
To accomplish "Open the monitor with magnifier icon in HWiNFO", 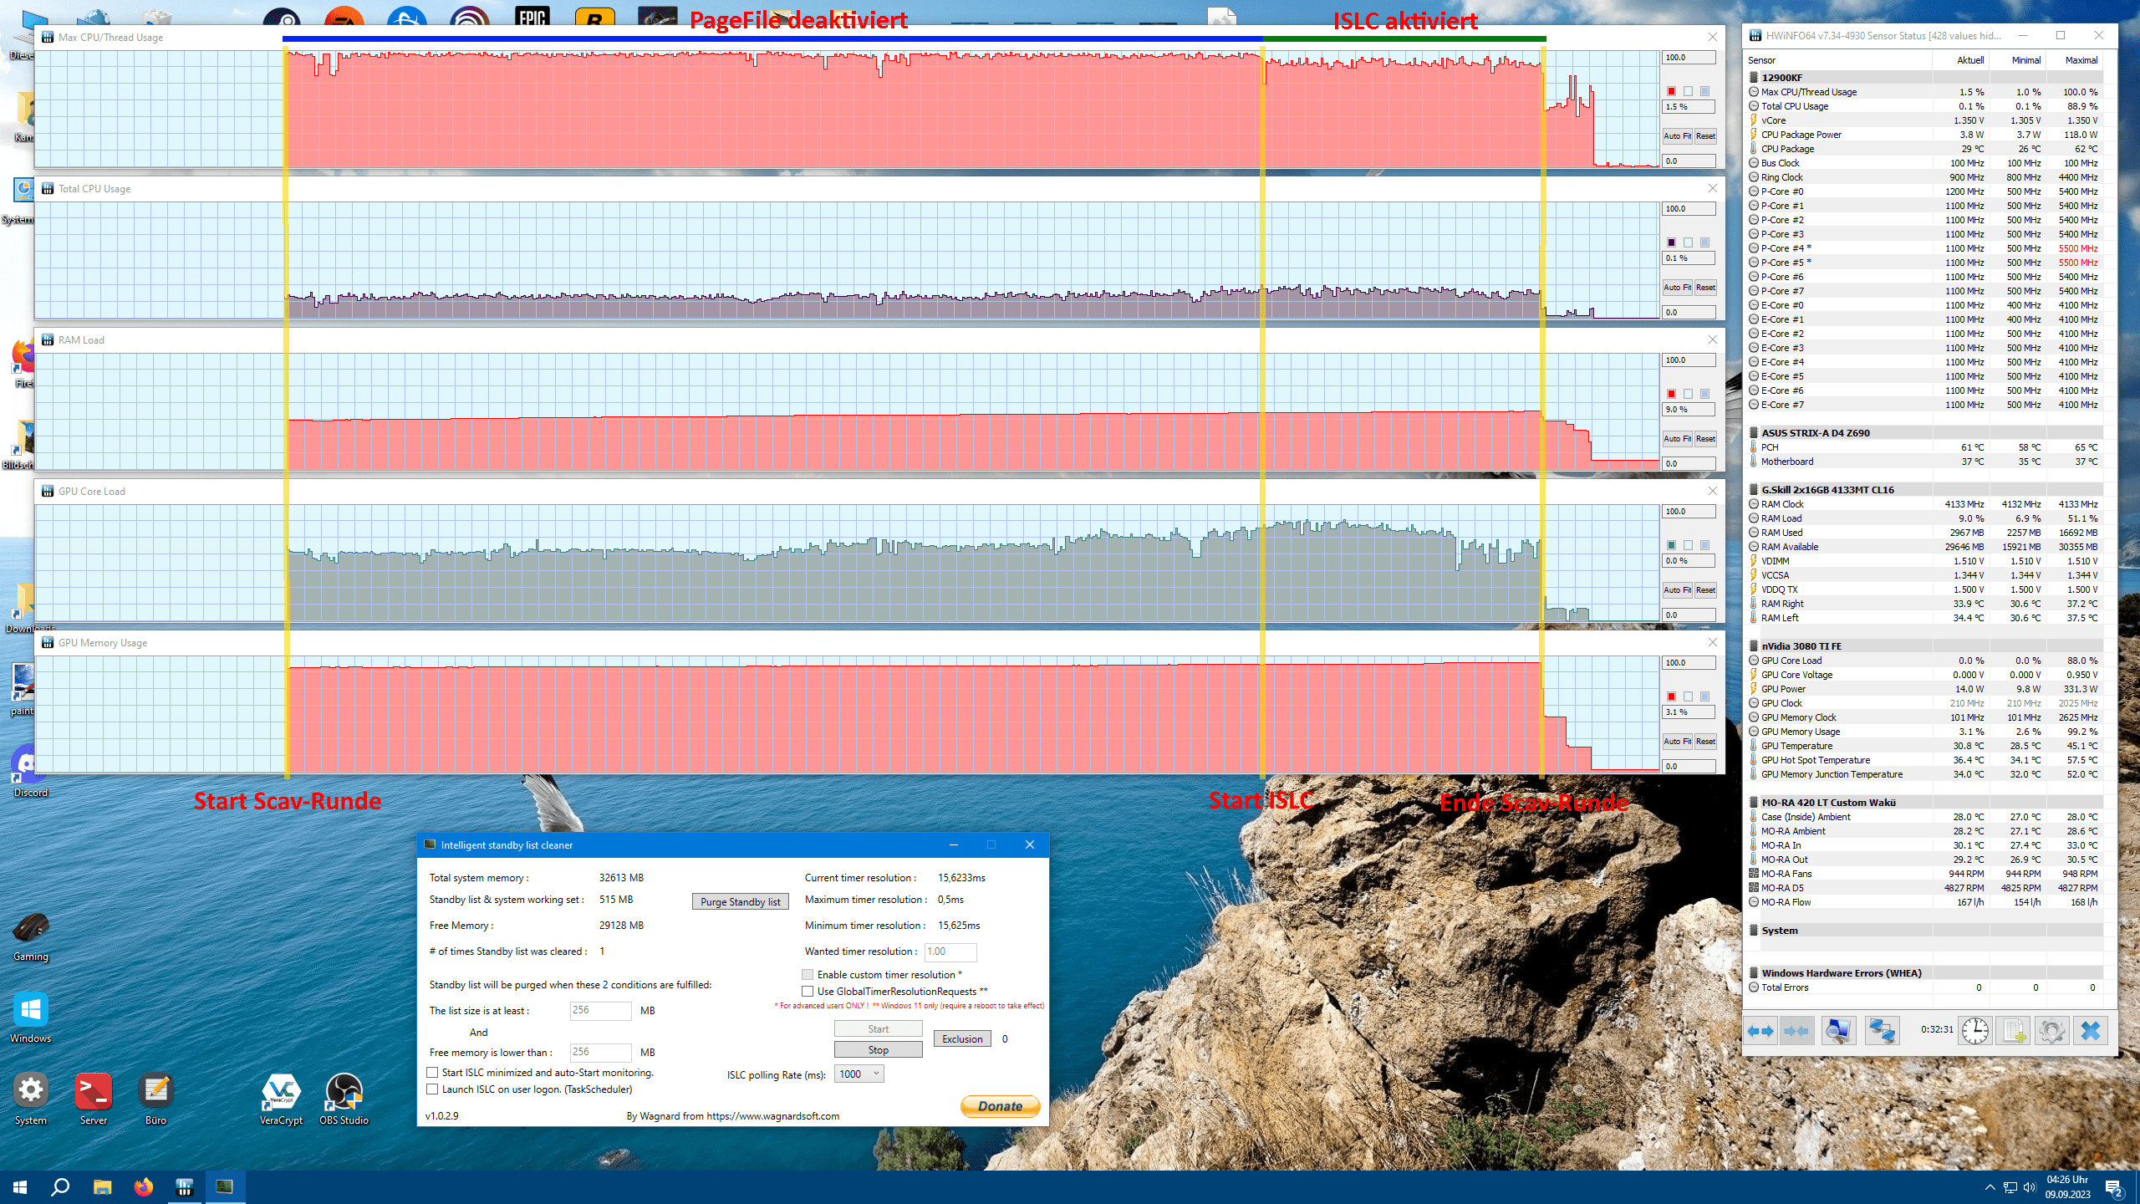I will [1838, 1031].
